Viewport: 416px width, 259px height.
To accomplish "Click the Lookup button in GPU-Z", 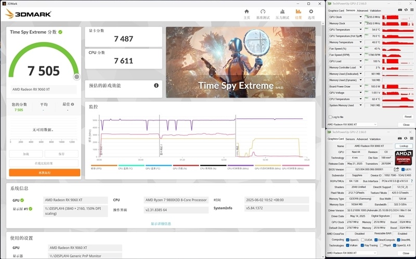I will 404,146.
